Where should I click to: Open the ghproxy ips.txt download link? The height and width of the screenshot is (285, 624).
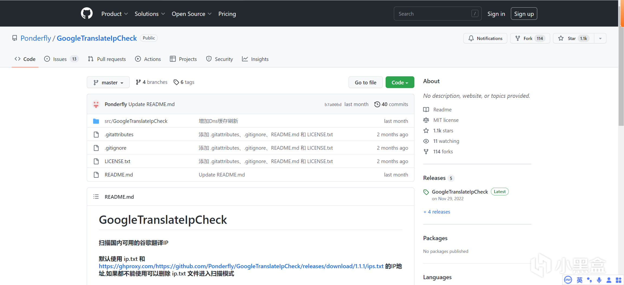click(241, 266)
